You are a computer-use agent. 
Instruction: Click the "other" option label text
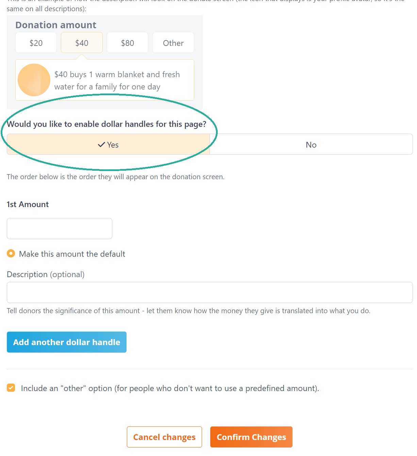(170, 388)
